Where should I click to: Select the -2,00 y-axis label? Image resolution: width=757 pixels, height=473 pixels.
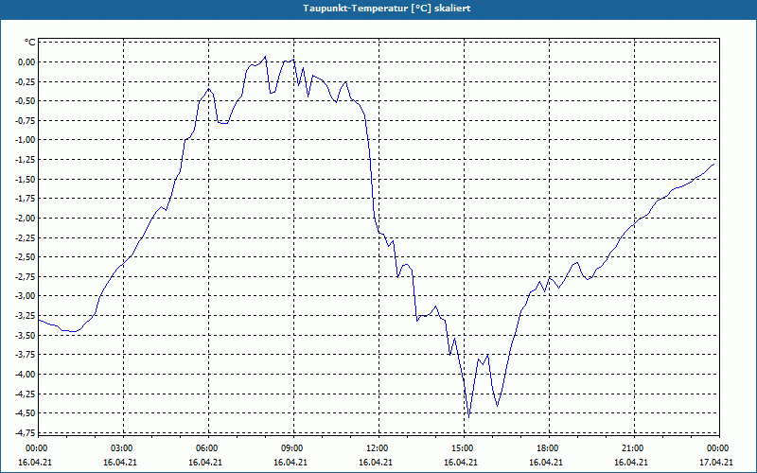pos(26,219)
